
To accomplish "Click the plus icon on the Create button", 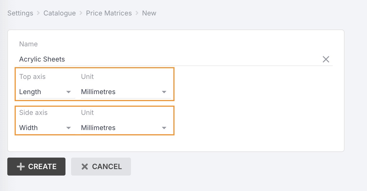I will (x=21, y=167).
